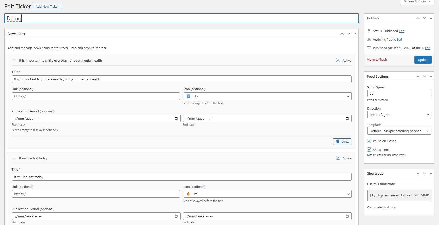
Task: Delete the first news item
Action: (342, 142)
